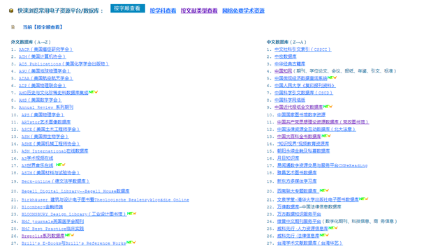Open 中文社科引文索引 (CSSCI) link
The image size is (447, 251).
tap(302, 50)
